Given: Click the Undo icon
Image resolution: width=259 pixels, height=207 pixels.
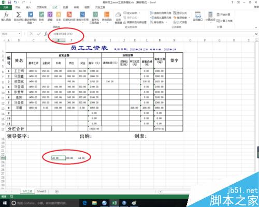Looking at the screenshot, I should click(16, 2).
